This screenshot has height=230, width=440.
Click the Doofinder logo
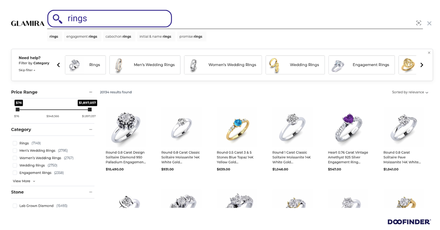[410, 221]
